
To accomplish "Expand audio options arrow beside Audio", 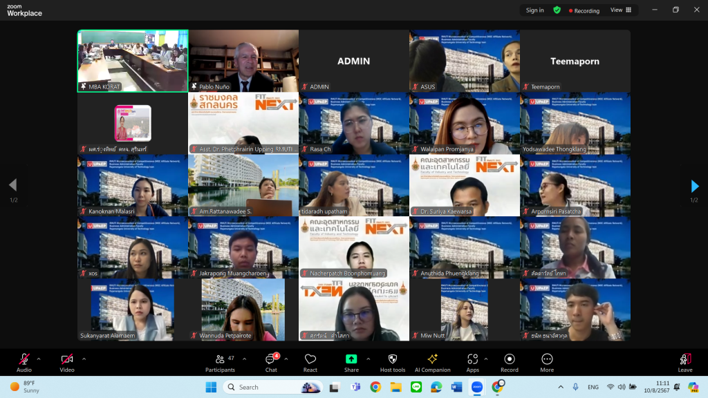I will 39,359.
